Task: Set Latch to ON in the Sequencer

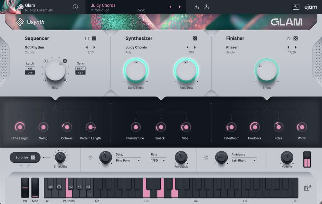Action: point(30,68)
